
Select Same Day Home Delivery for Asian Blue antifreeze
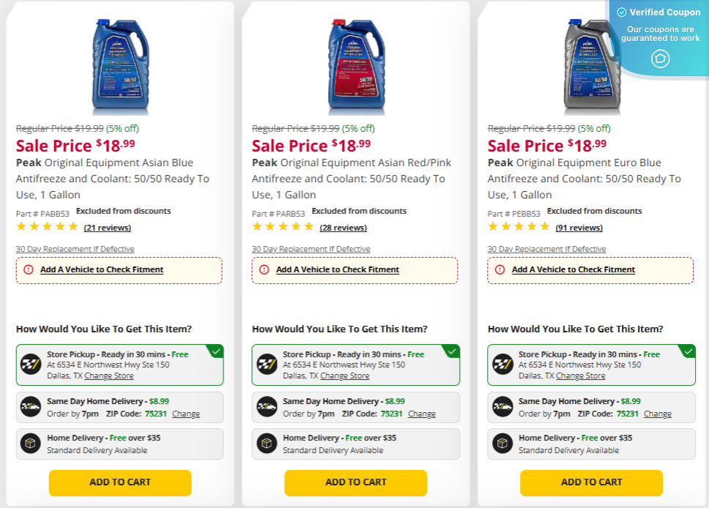coord(119,406)
